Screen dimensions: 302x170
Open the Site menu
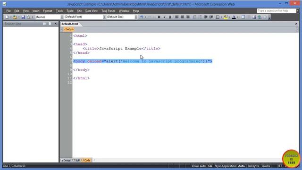click(x=79, y=11)
